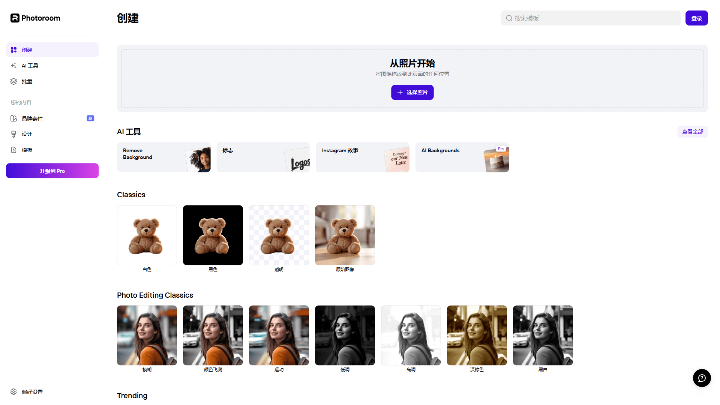Click the 升级到 Pro button
The height and width of the screenshot is (405, 720).
point(52,171)
